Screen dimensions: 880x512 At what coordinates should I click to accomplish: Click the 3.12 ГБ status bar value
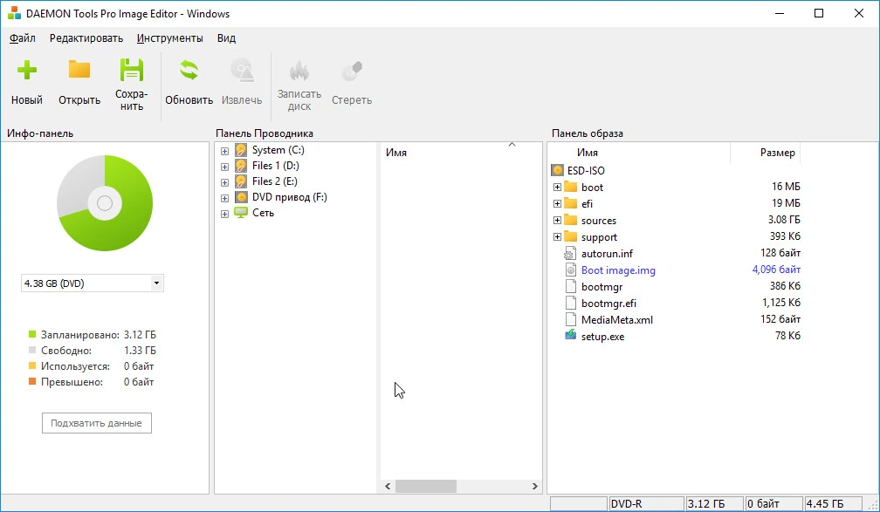tap(714, 503)
